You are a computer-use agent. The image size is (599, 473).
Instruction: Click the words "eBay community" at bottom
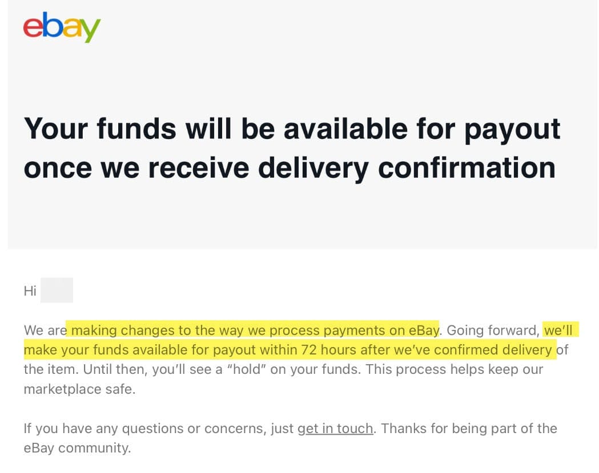tap(77, 448)
